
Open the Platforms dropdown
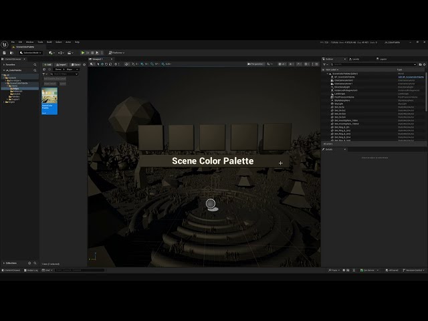point(116,53)
